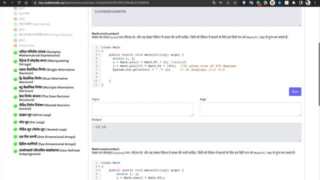This screenshot has width=320, height=180.
Task: Open Complex Mathematical Expressions chapter
Action: click(x=40, y=53)
